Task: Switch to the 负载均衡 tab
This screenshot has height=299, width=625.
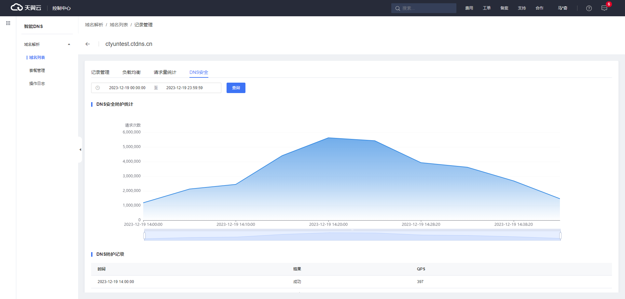Action: click(x=132, y=72)
